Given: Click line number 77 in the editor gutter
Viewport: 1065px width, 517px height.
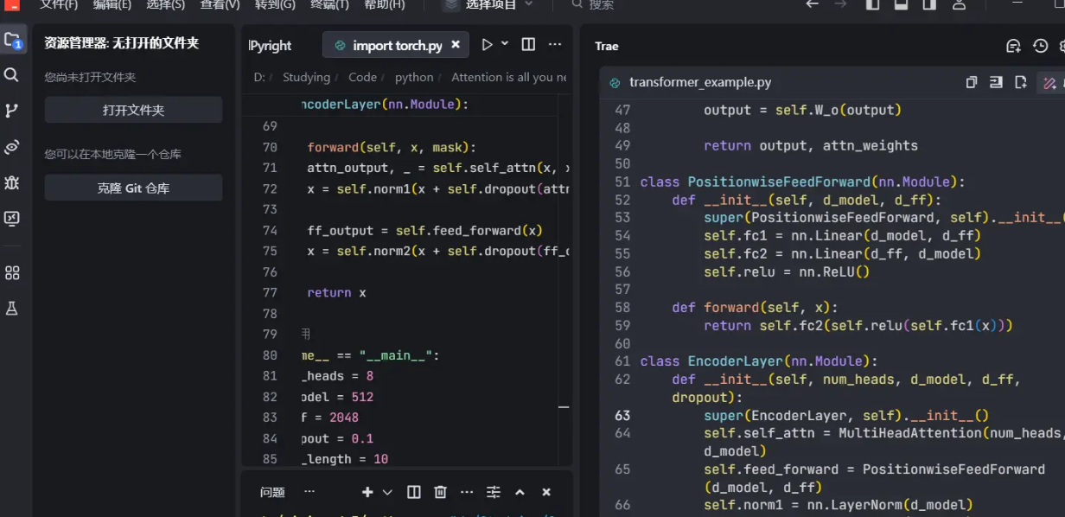Looking at the screenshot, I should tap(269, 292).
